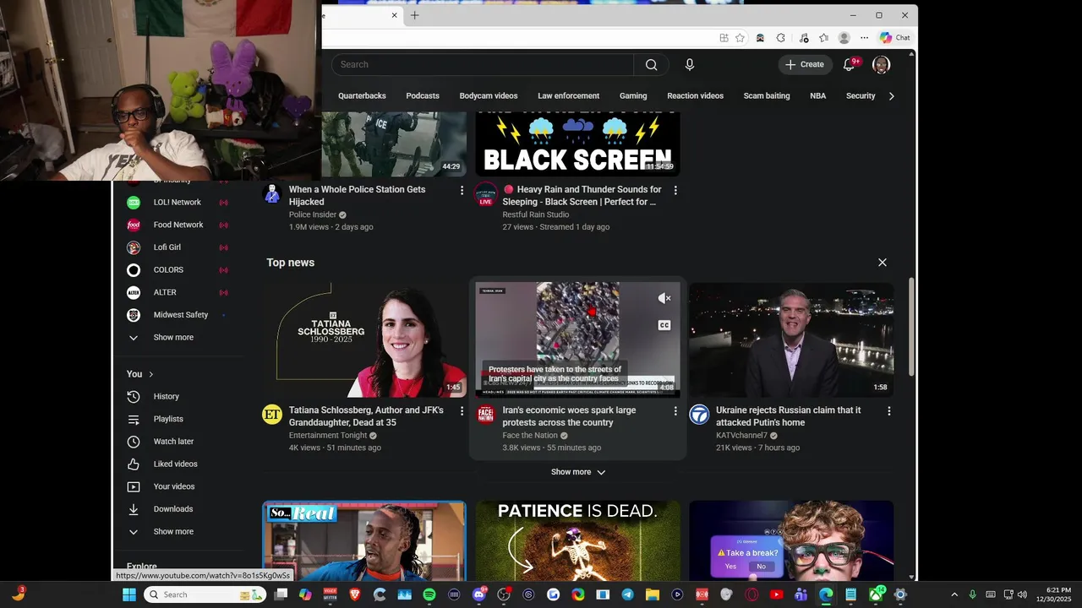1082x608 pixels.
Task: Open Tatiana Schlossberg video thumbnail
Action: coord(364,339)
